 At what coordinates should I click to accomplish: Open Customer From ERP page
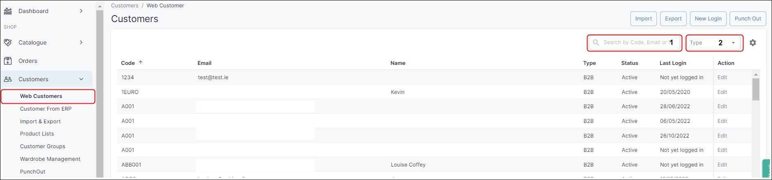pos(46,109)
